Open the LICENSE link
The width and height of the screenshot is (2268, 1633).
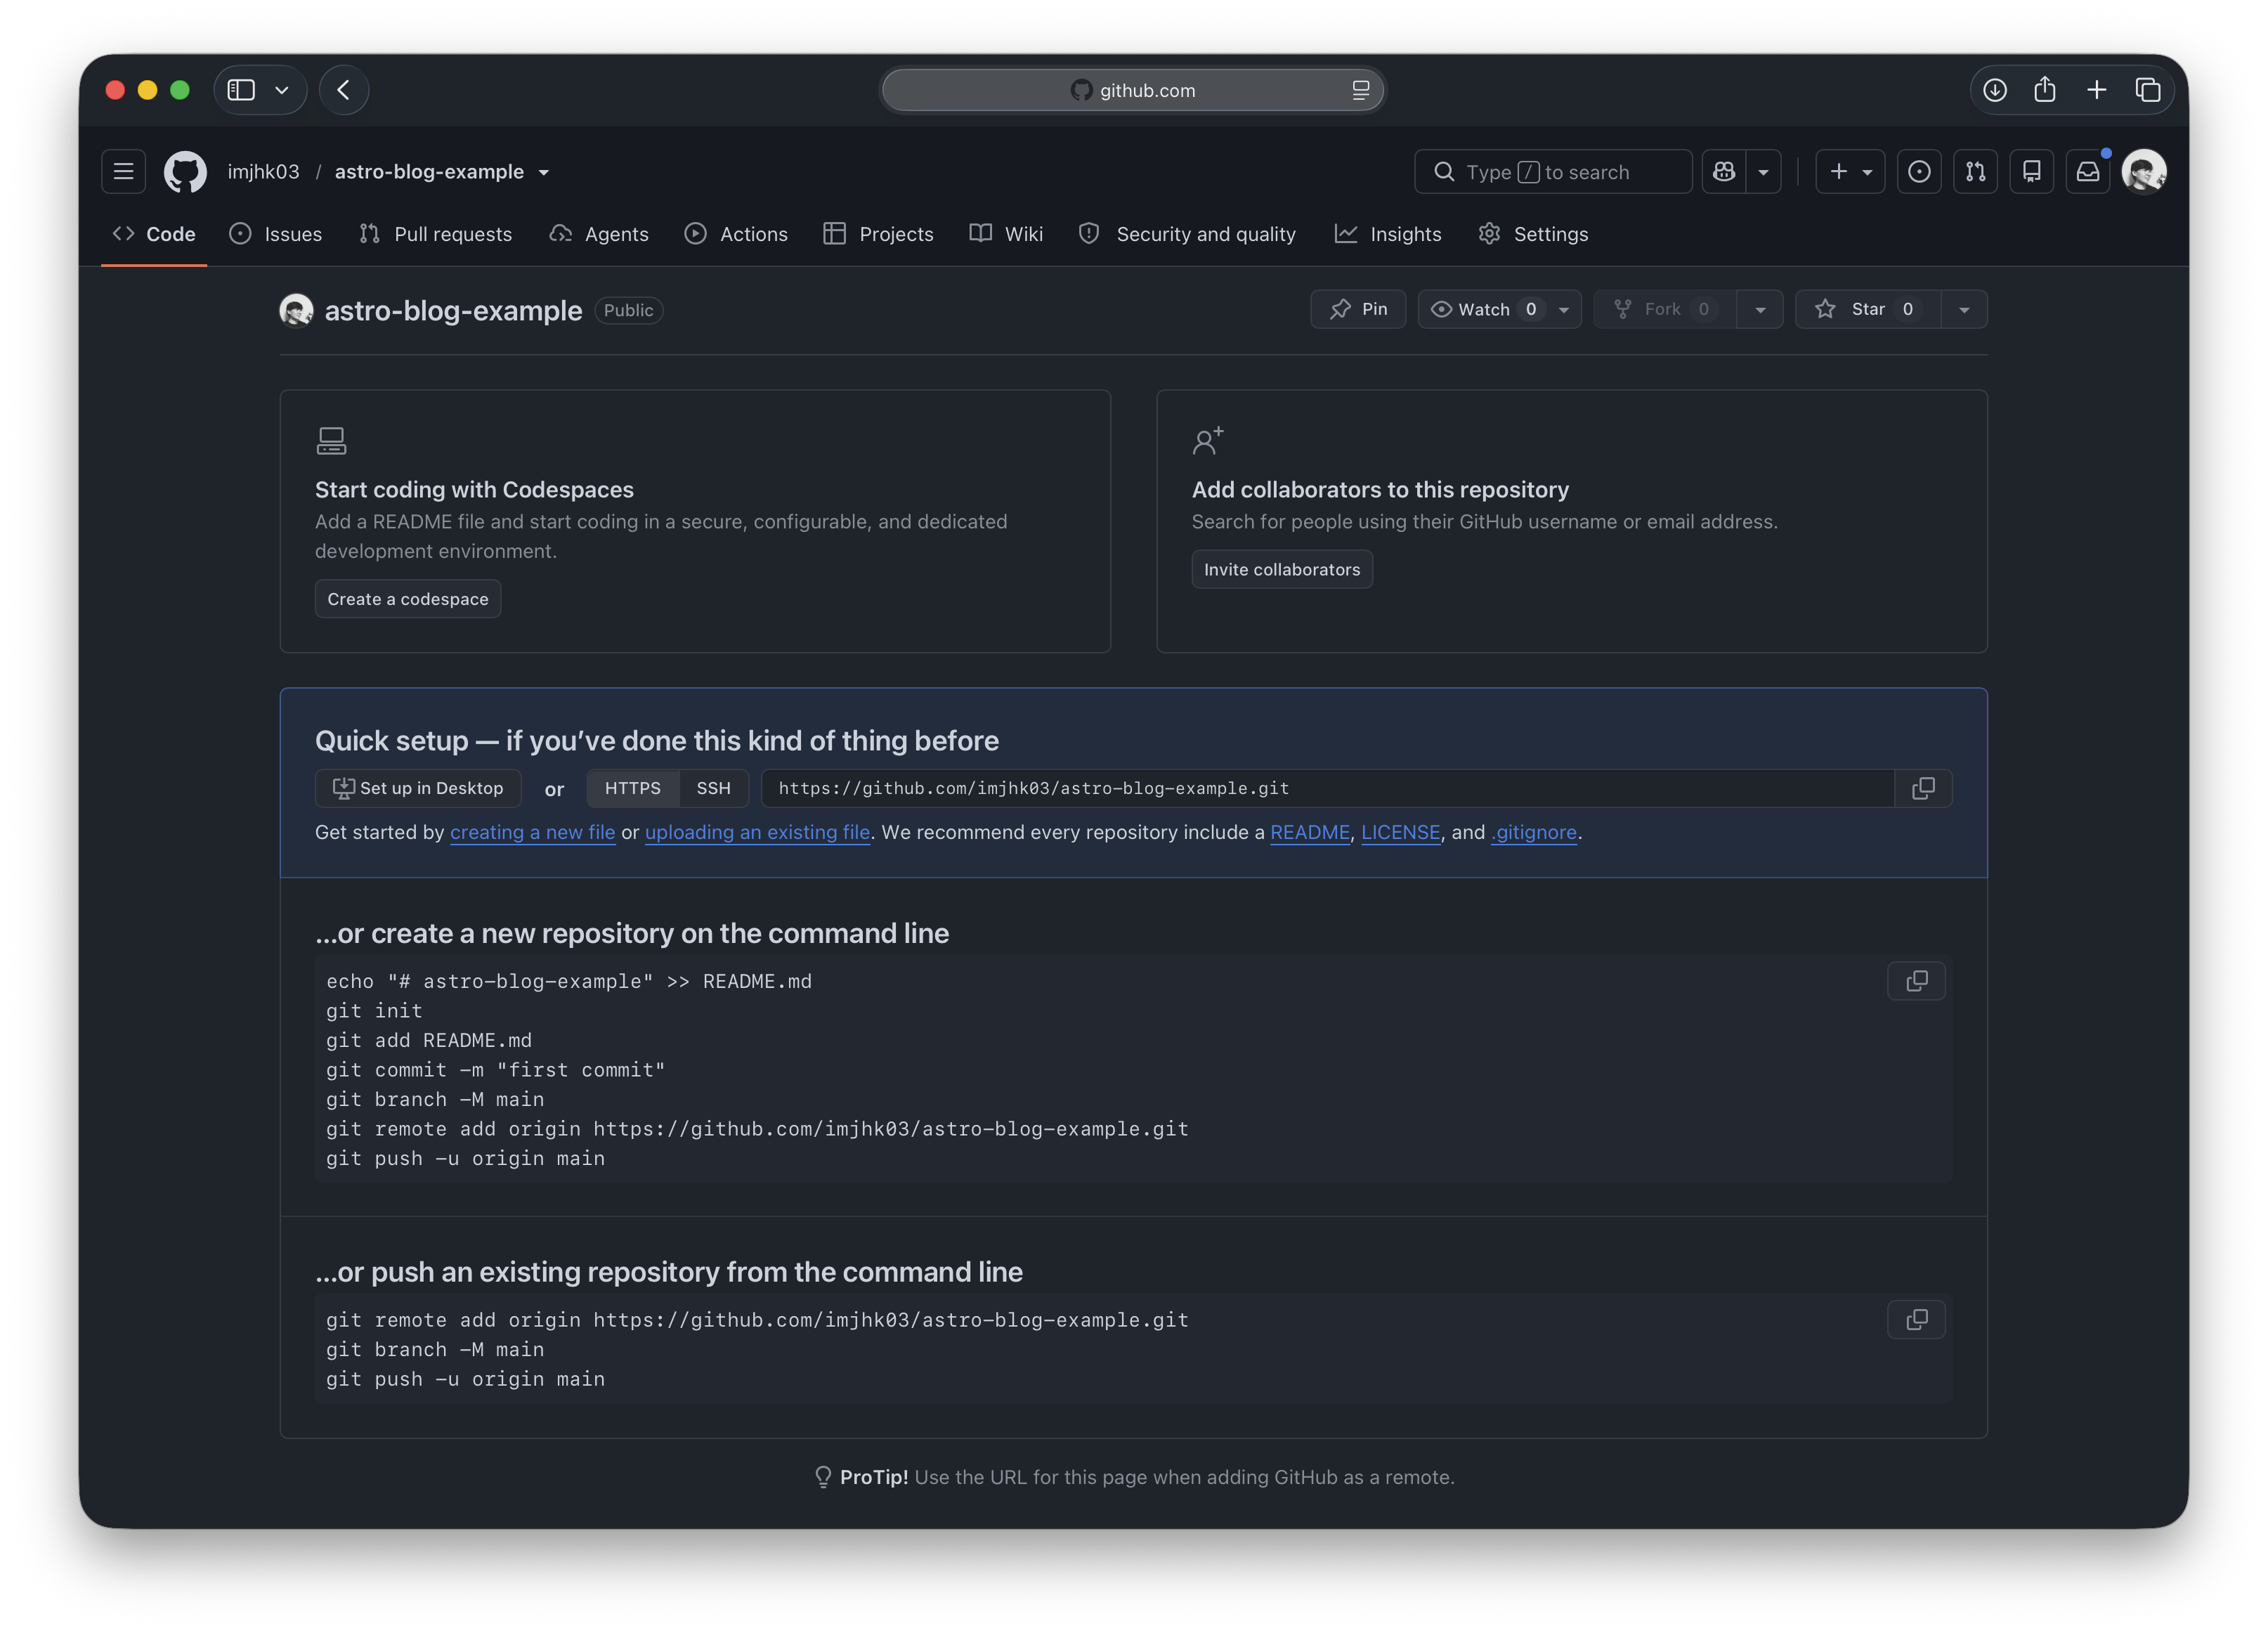pyautogui.click(x=1400, y=832)
